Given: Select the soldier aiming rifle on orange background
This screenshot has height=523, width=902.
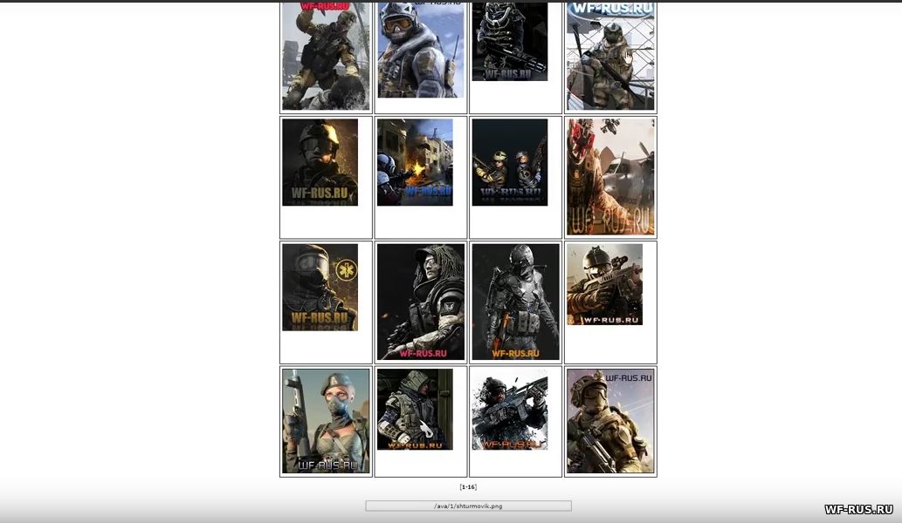Looking at the screenshot, I should click(x=604, y=284).
